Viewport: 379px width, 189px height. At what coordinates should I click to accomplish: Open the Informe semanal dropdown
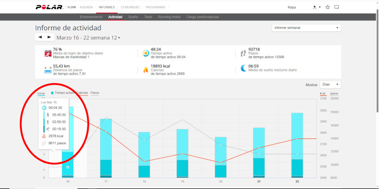click(307, 28)
